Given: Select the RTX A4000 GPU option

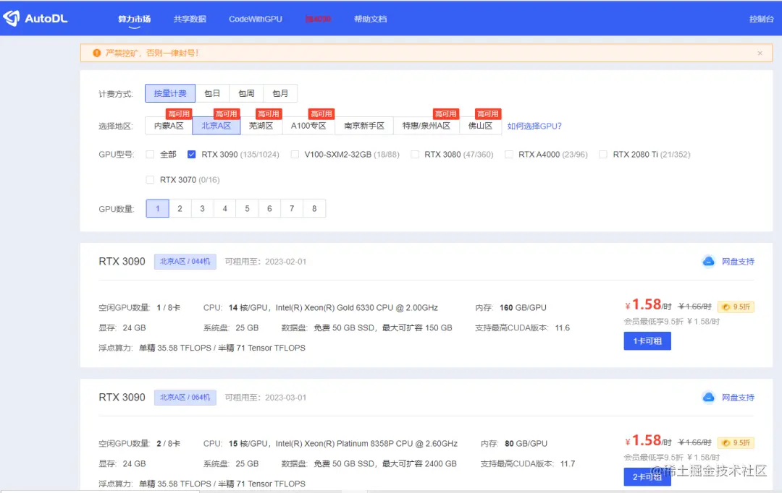Looking at the screenshot, I should point(509,153).
